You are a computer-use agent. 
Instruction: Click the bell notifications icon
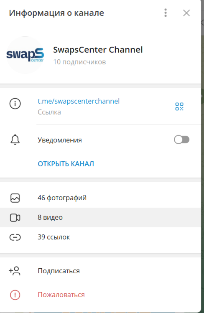(15, 140)
